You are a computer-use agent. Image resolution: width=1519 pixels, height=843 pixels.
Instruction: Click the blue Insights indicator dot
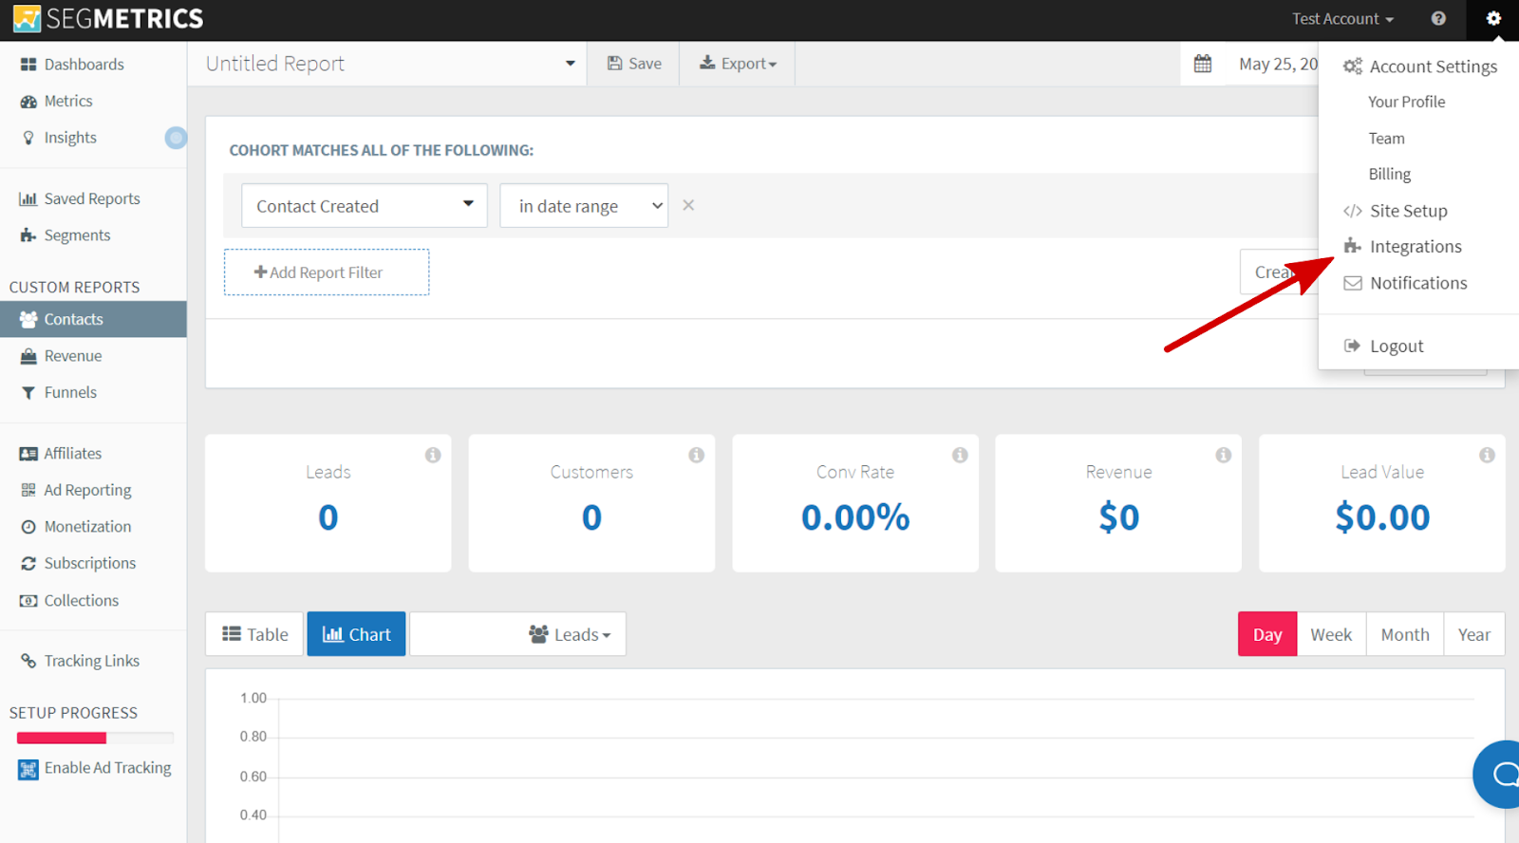click(x=176, y=138)
